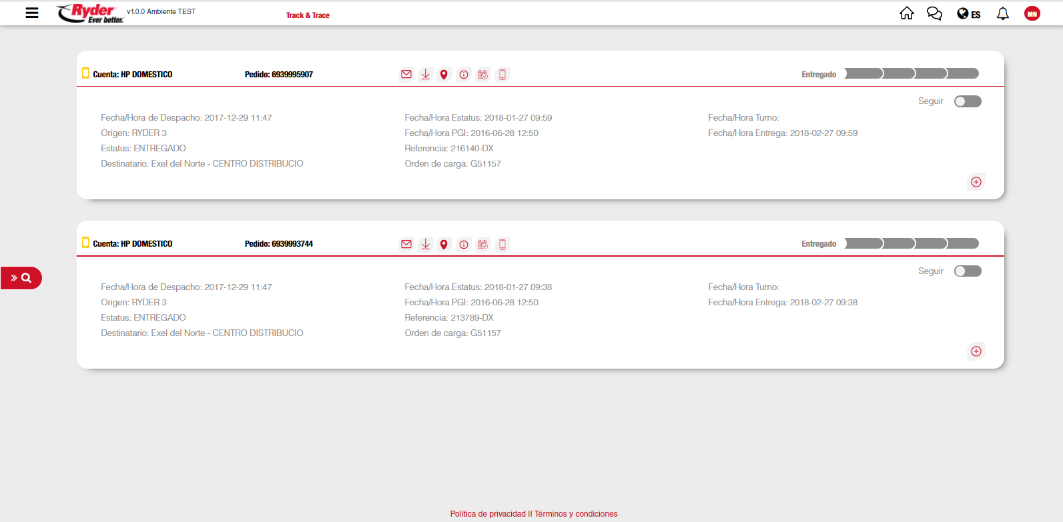Show map location for order 6939995907

pyautogui.click(x=444, y=75)
